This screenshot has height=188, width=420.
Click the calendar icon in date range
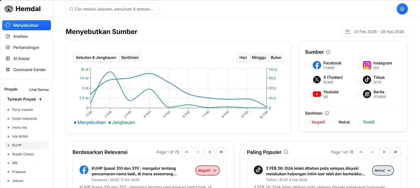348,32
